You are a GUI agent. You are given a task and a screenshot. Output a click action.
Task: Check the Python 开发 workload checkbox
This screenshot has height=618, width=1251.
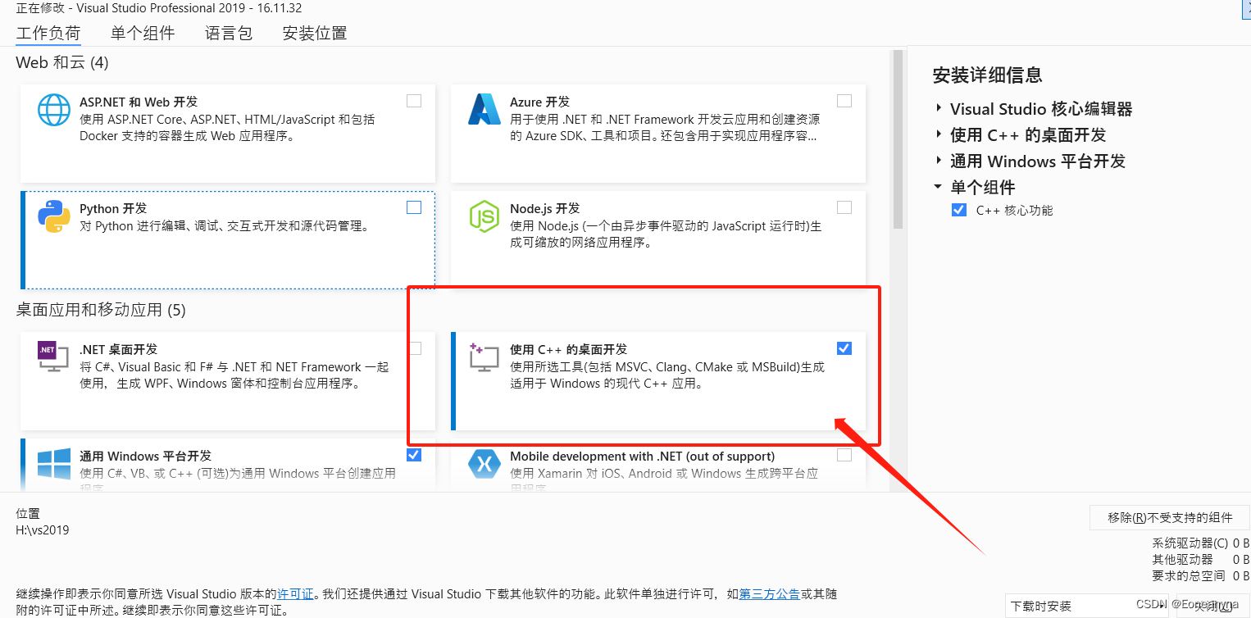coord(414,207)
